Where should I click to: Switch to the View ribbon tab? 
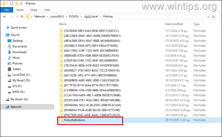[47, 10]
